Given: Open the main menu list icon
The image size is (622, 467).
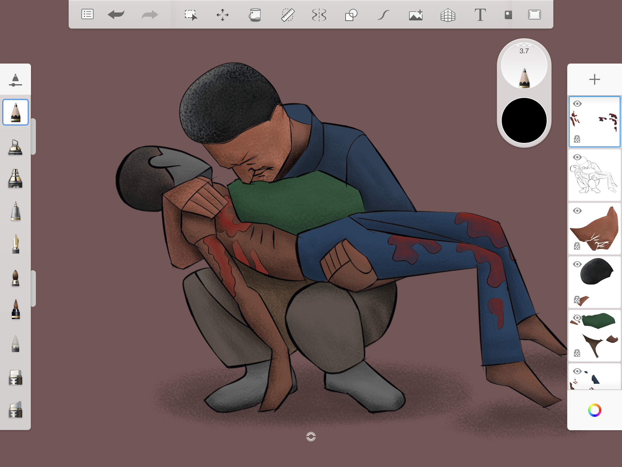Looking at the screenshot, I should tap(87, 14).
